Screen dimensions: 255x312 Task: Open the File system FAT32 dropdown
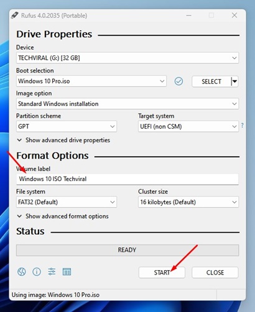click(x=67, y=202)
